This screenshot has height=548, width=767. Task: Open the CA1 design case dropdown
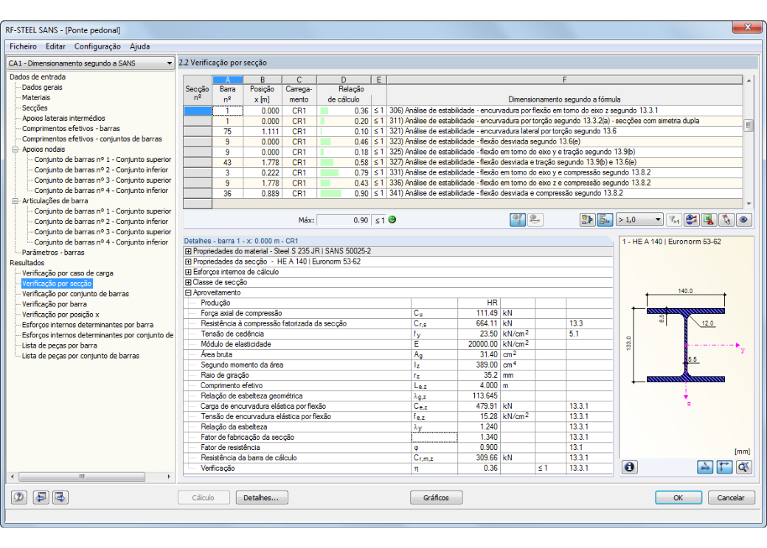coord(169,63)
